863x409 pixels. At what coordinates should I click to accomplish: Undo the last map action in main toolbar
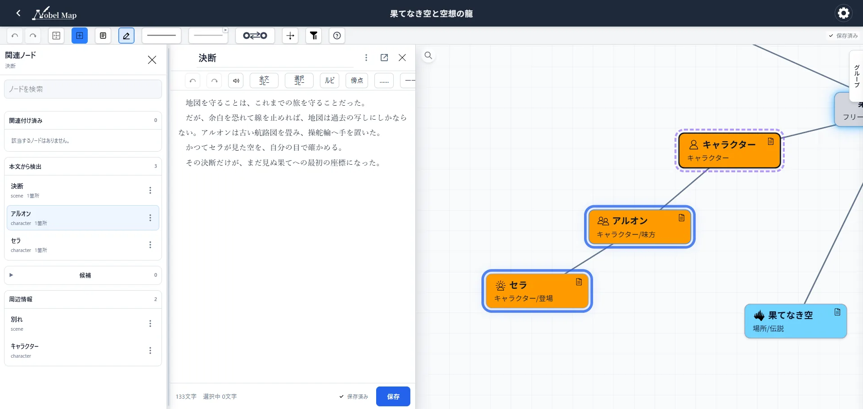[15, 36]
